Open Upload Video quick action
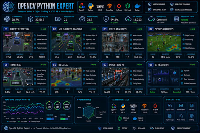200x133 pixels. (x=170, y=107)
